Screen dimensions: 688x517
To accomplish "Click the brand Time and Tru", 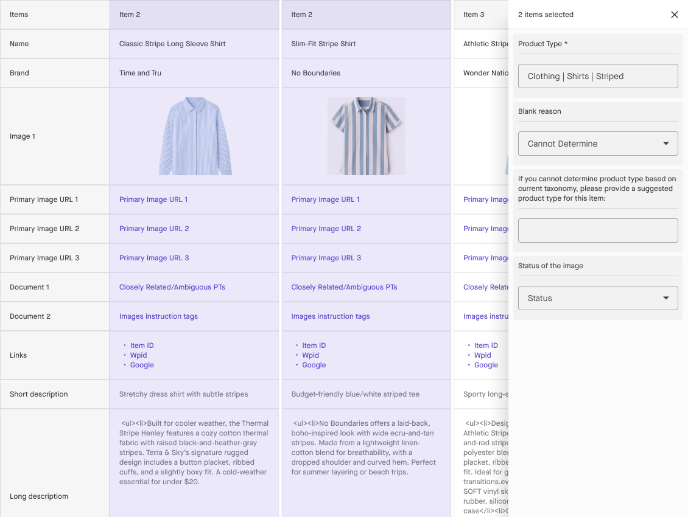I will click(x=141, y=73).
